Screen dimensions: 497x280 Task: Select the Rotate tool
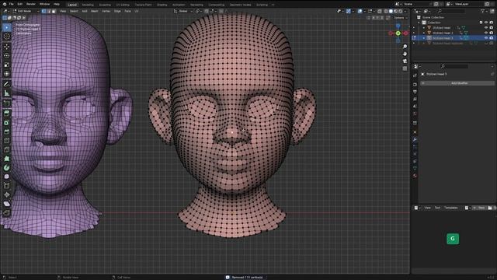click(7, 55)
